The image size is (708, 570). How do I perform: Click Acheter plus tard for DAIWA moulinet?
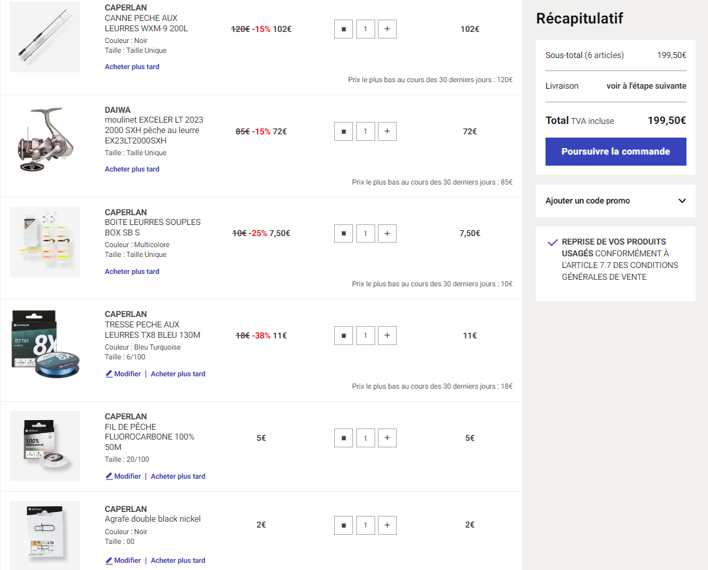(x=132, y=170)
